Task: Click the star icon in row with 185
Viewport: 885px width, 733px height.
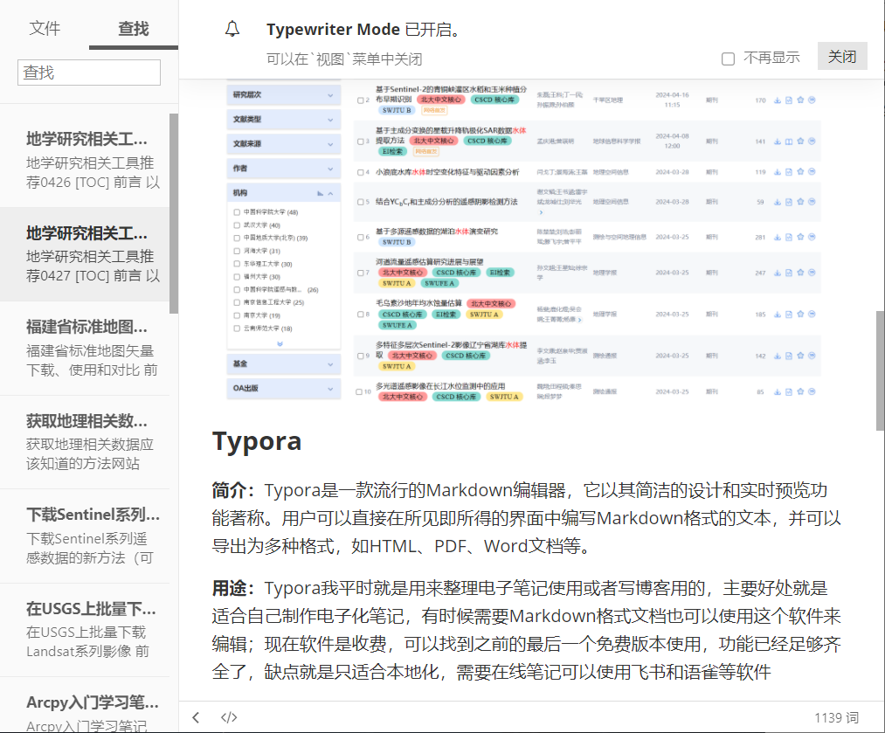Action: coord(800,315)
